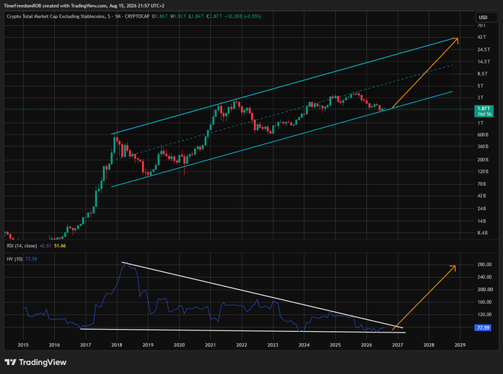Click the 2019 year on time axis
503x374 pixels.
[x=148, y=345]
